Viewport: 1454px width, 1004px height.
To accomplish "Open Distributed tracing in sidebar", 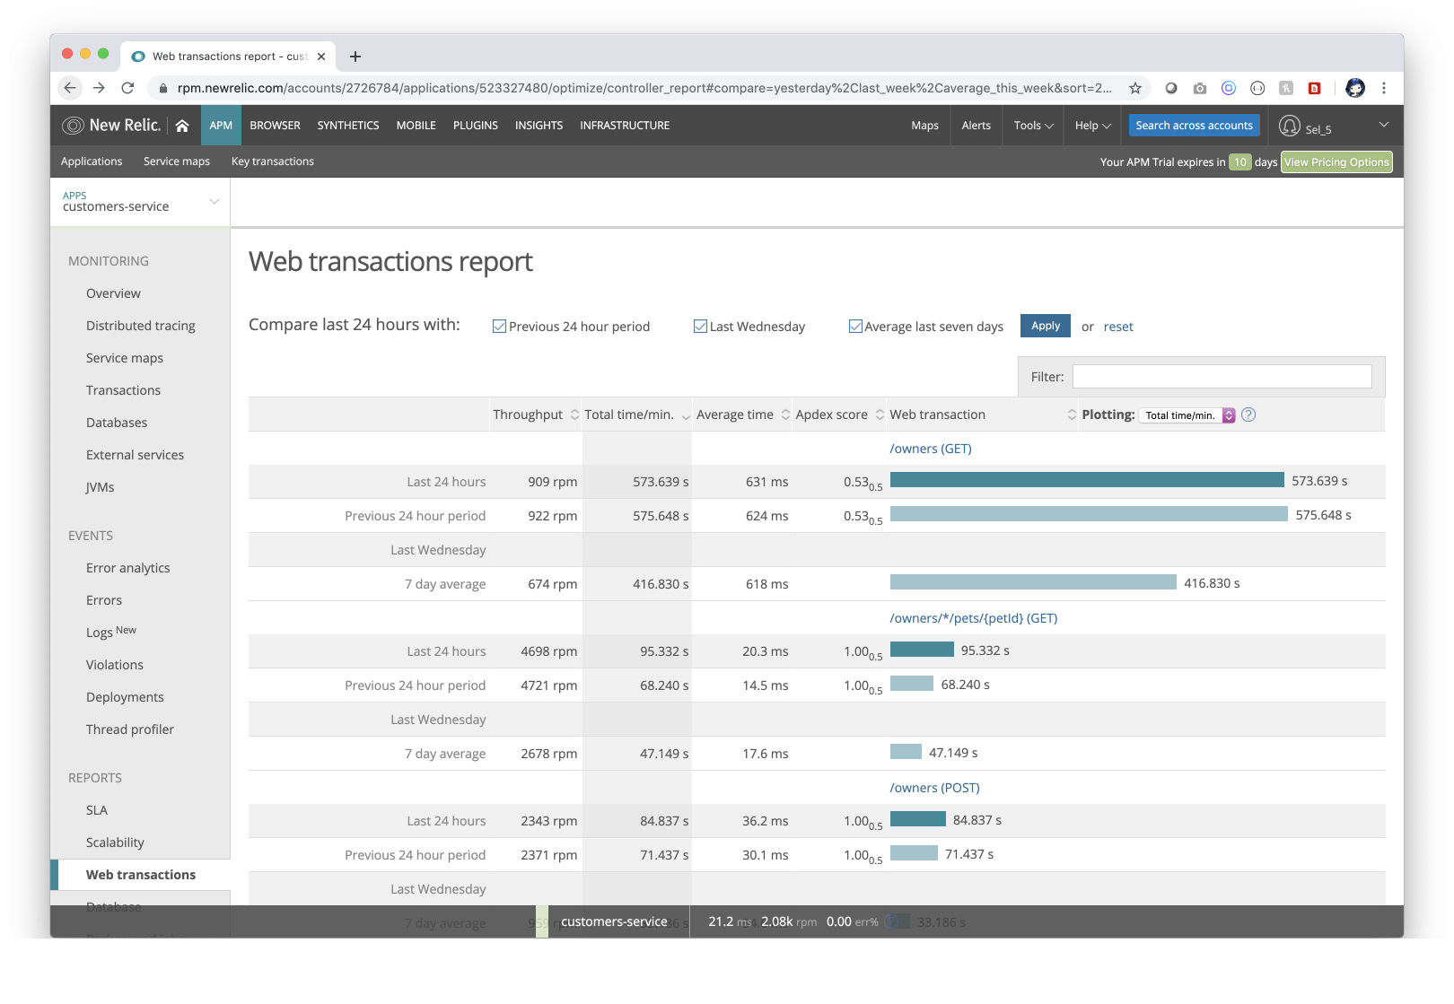I will [141, 326].
